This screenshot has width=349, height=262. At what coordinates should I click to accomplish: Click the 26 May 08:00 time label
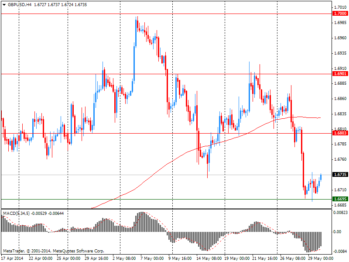pyautogui.click(x=292, y=259)
